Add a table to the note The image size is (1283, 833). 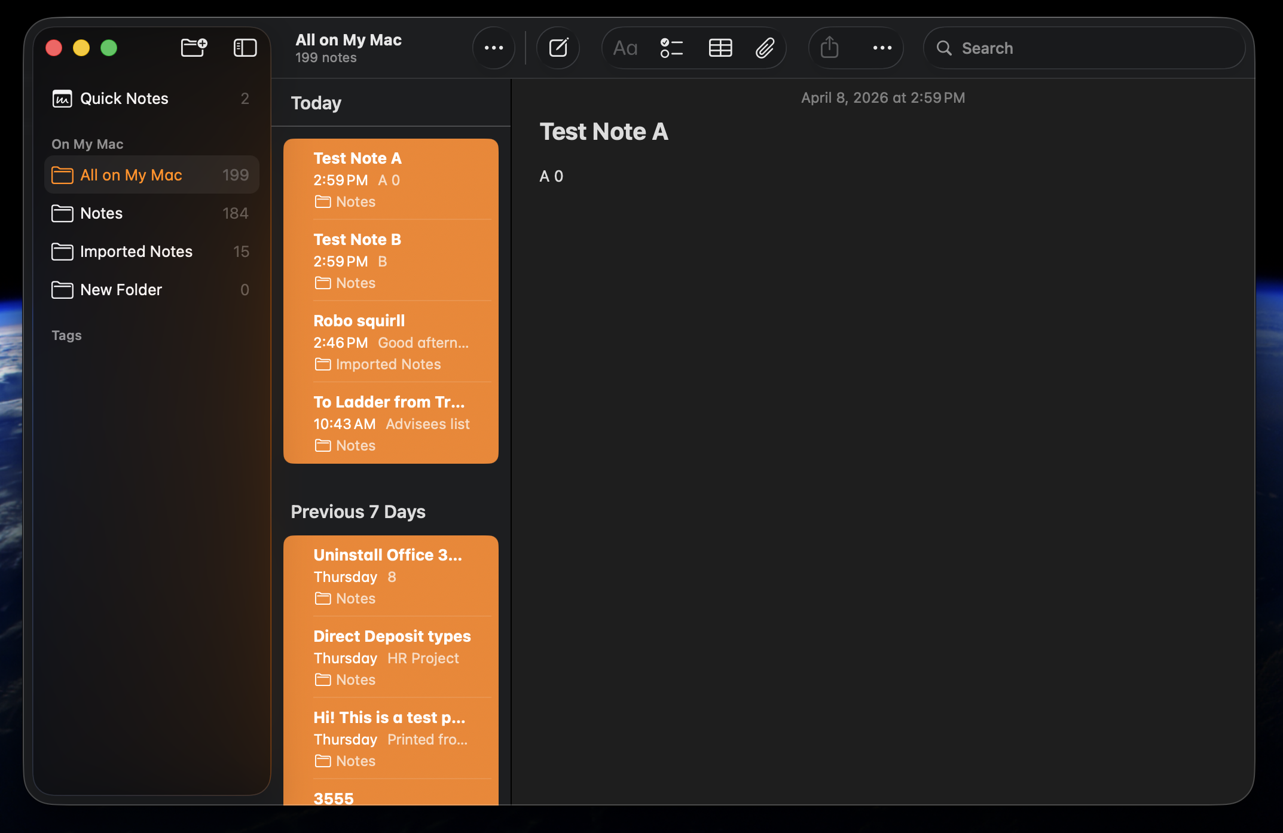point(720,48)
